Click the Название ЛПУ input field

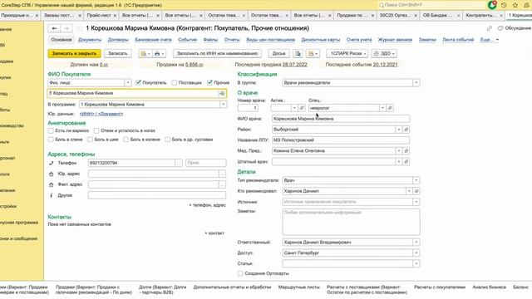pos(341,140)
